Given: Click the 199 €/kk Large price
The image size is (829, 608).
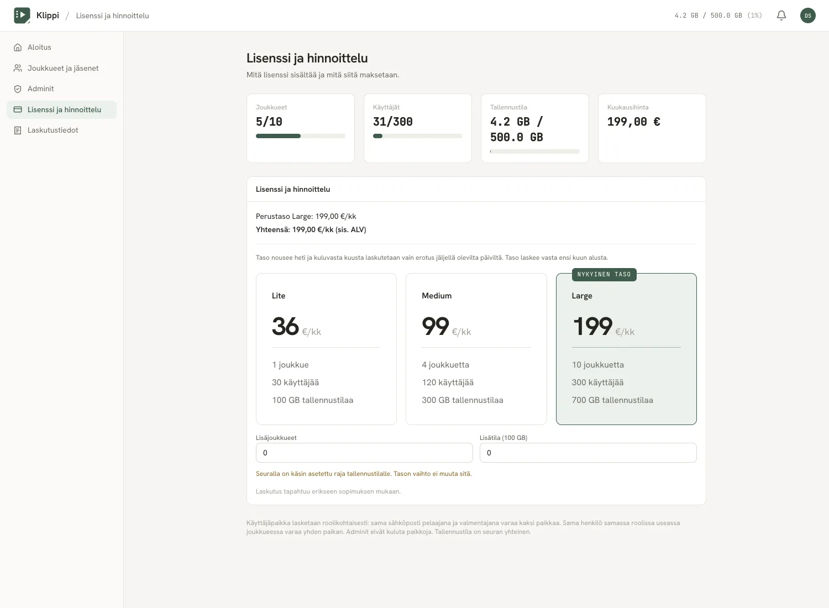Looking at the screenshot, I should point(604,326).
